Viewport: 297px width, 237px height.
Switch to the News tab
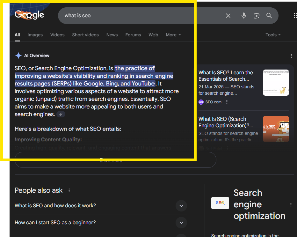[x=112, y=35]
